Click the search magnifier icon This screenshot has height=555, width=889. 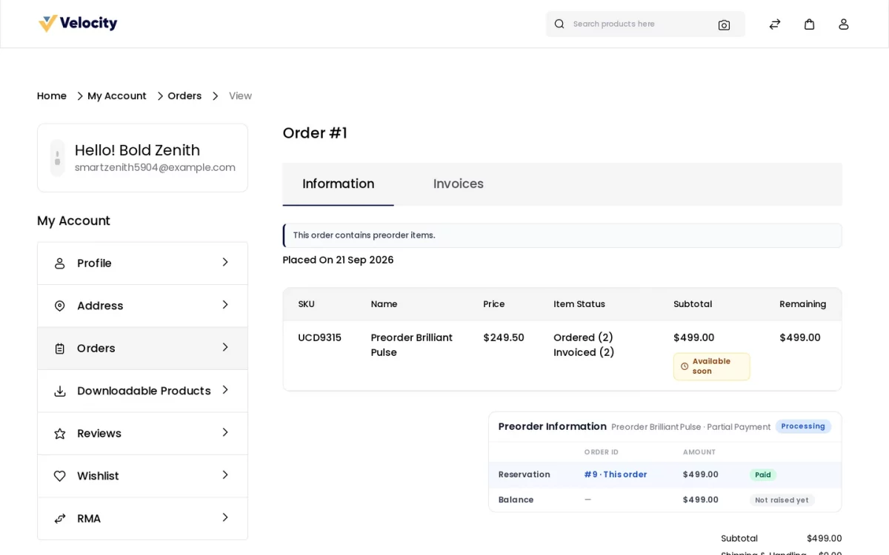point(559,24)
